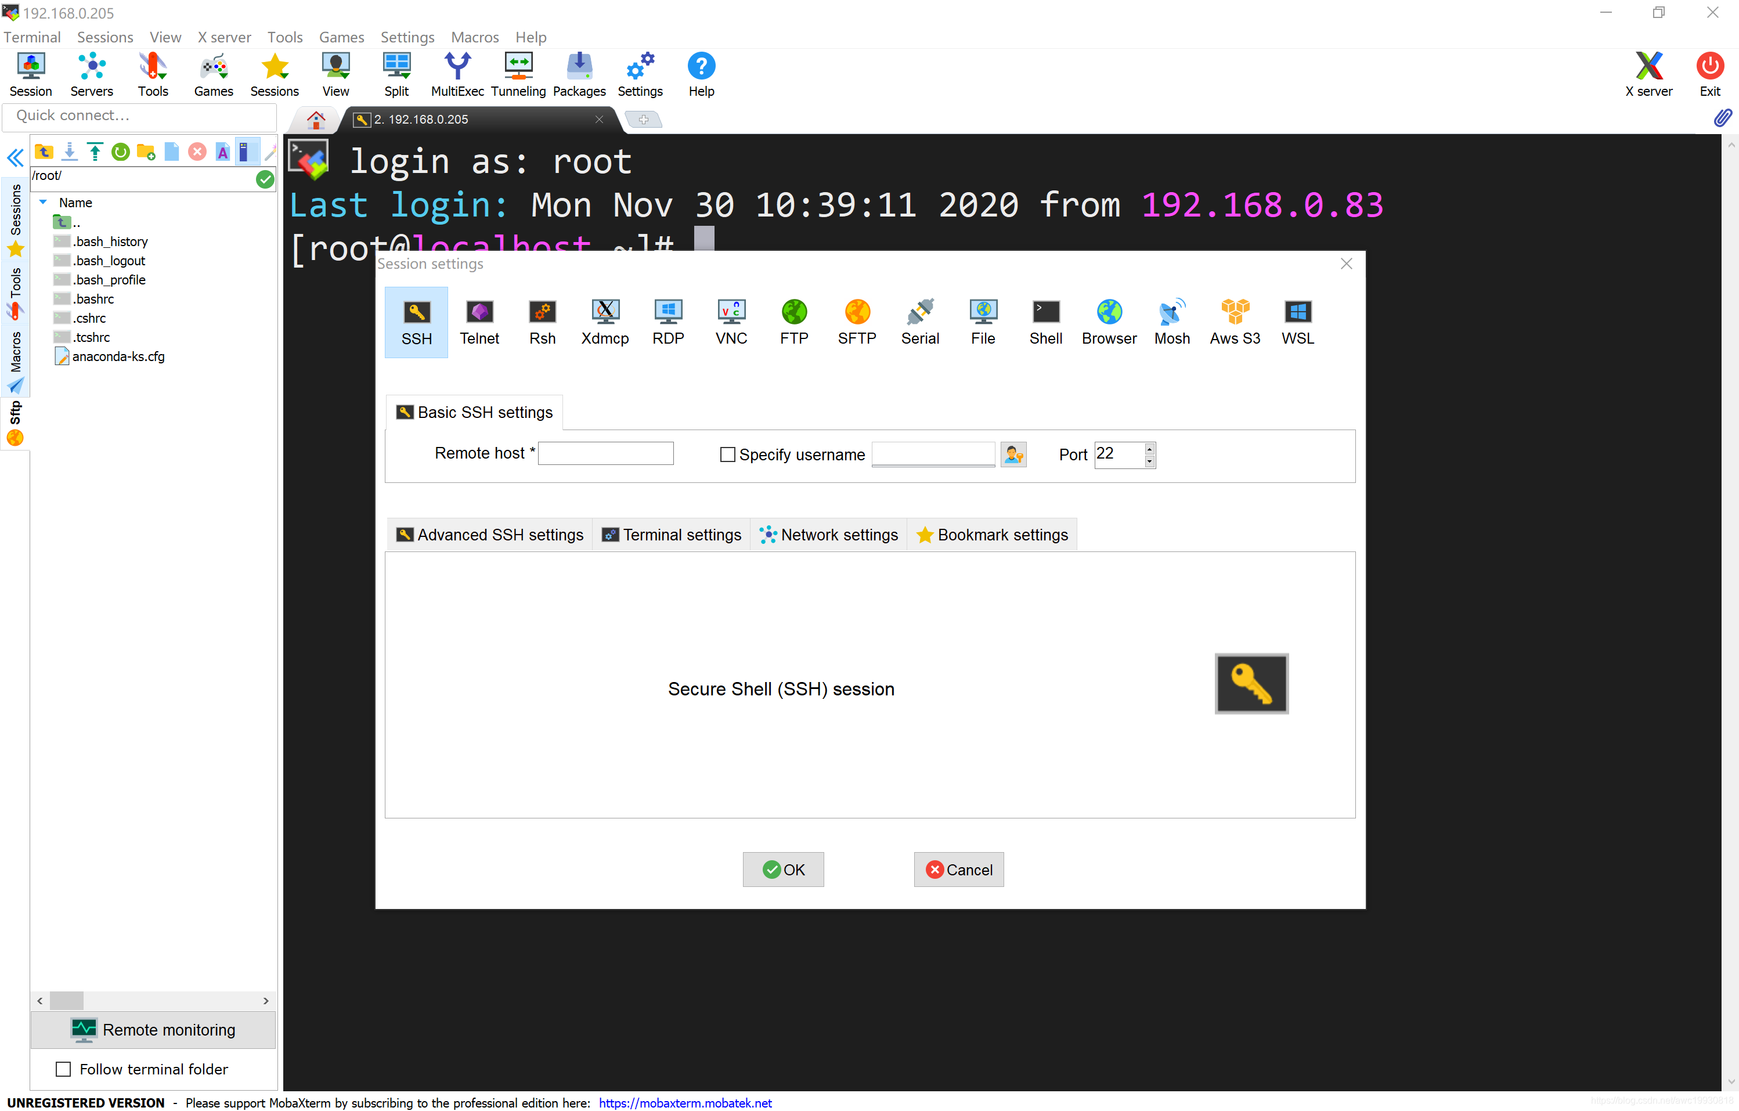Click the Remote host input field

(605, 453)
